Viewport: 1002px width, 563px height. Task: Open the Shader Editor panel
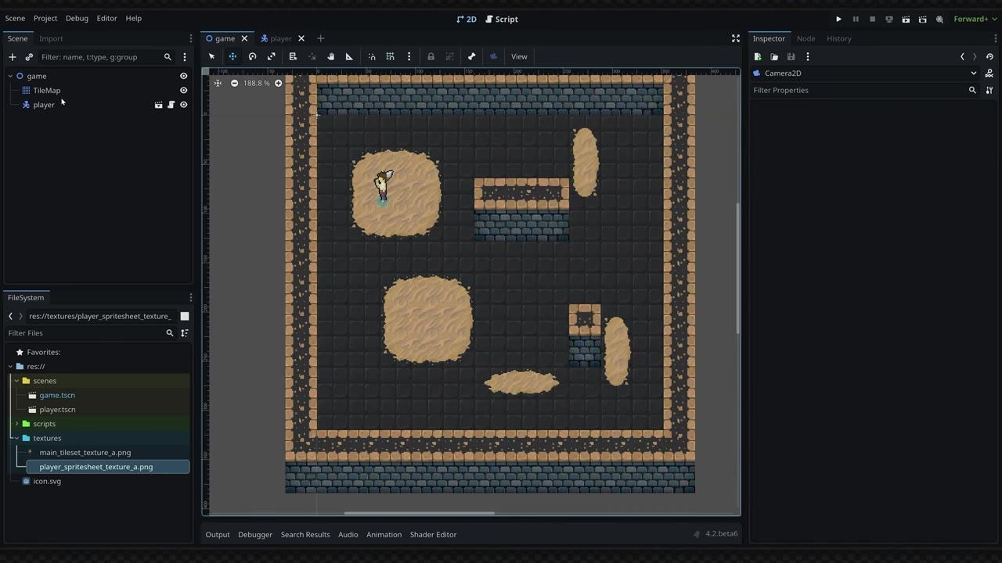(433, 534)
